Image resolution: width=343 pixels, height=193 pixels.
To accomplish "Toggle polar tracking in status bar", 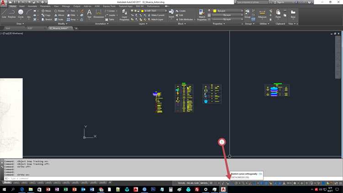I will (236, 183).
